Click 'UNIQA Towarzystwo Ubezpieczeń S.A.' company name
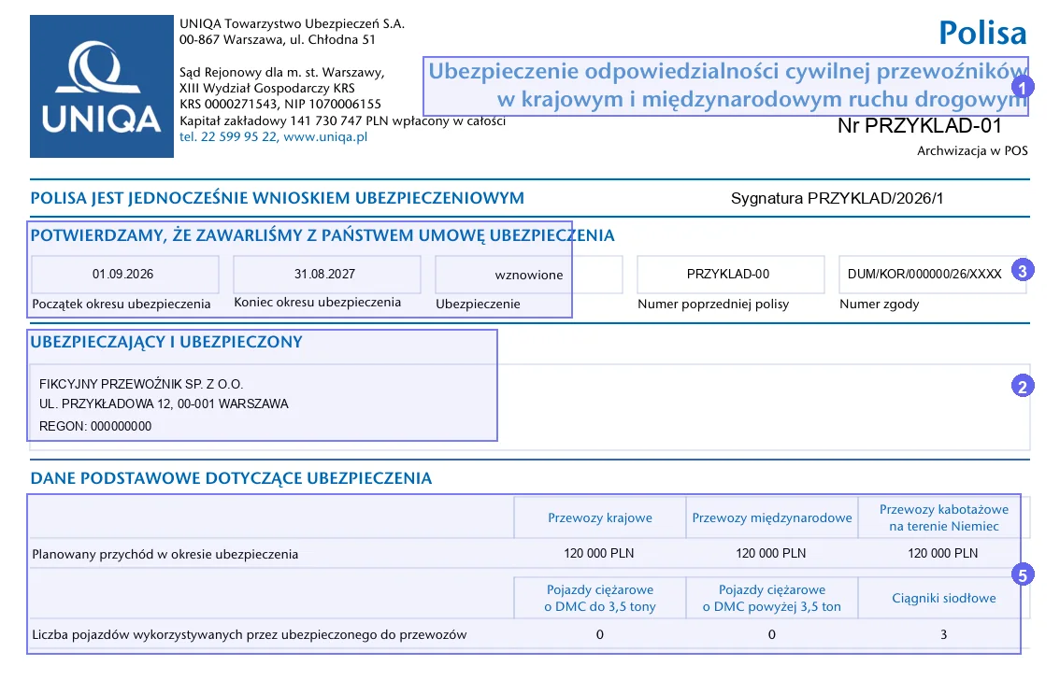Screen dimensions: 1060x680 (x=292, y=23)
